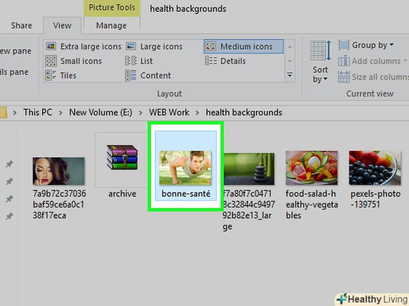The width and height of the screenshot is (409, 306).
Task: Choose List layout
Action: click(x=139, y=61)
